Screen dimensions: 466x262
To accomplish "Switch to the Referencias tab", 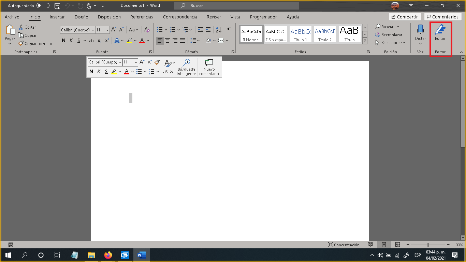I will [142, 17].
